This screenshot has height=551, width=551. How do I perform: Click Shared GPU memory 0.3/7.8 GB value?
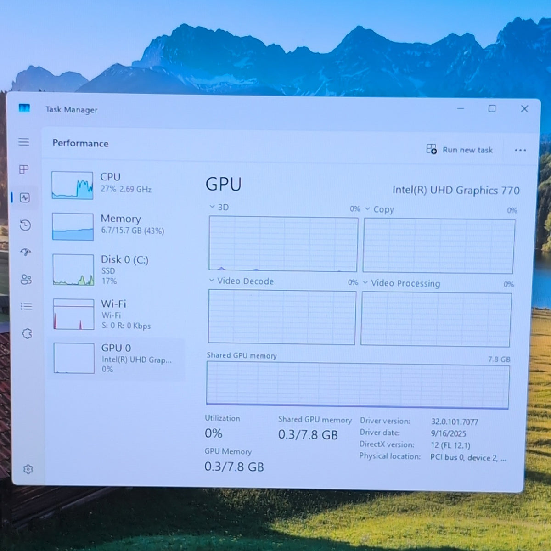pos(308,434)
